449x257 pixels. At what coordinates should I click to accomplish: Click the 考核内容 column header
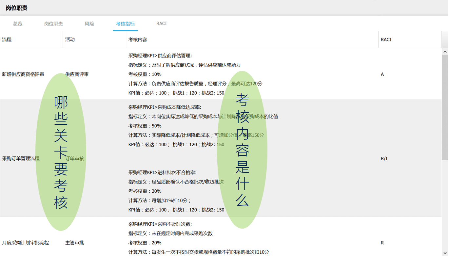138,40
